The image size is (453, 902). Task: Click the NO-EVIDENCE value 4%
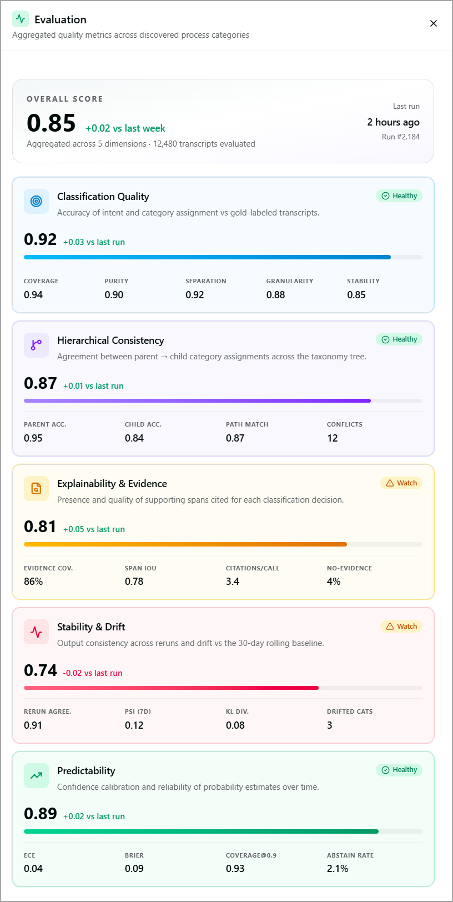[334, 582]
